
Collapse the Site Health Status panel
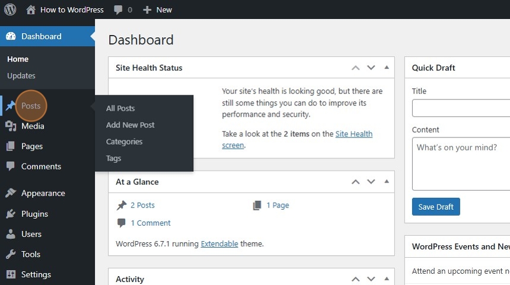tap(387, 68)
